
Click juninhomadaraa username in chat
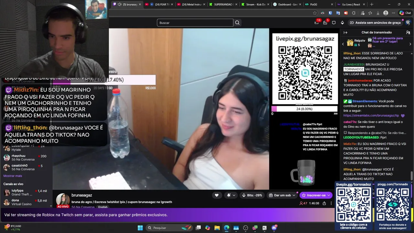360,80
